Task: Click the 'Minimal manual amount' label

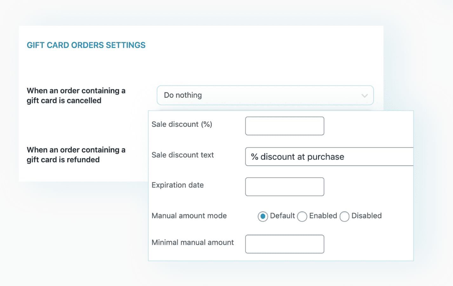Action: [x=192, y=243]
